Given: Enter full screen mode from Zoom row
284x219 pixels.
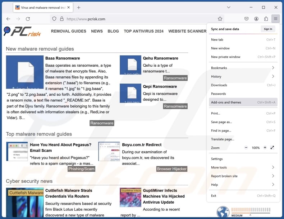Looking at the screenshot, I should pyautogui.click(x=272, y=148).
